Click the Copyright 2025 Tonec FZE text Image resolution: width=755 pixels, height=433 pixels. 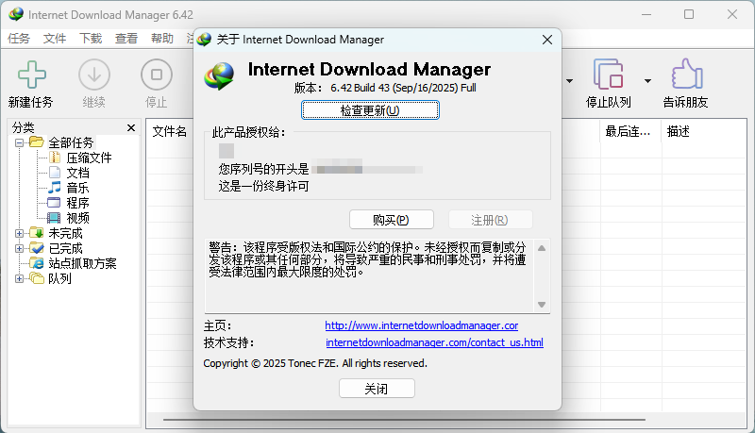[x=315, y=363]
